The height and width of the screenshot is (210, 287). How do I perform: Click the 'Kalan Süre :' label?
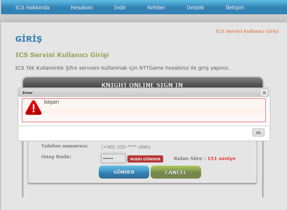[190, 158]
